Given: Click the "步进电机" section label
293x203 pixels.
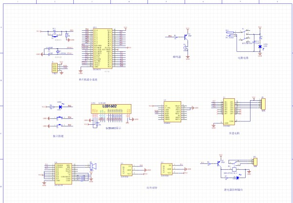Looking at the screenshot, I should 234,133.
